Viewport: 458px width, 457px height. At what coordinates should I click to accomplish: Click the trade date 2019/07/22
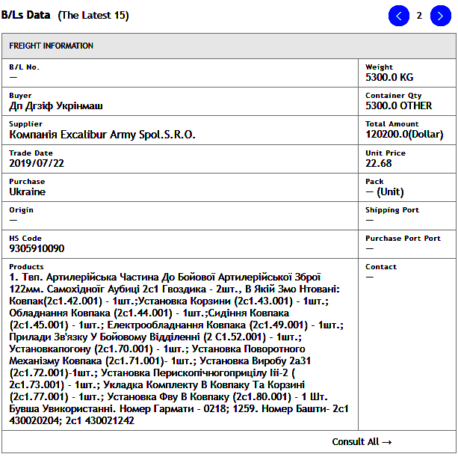pos(37,163)
